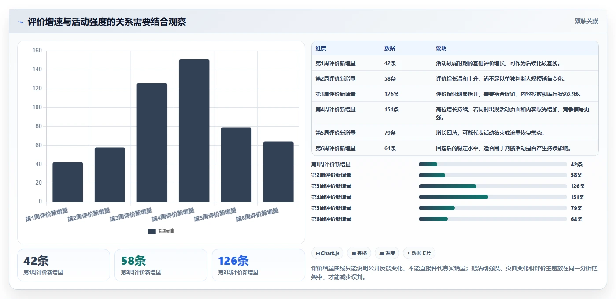Image resolution: width=616 pixels, height=299 pixels.
Task: Click the 第1周 progress bar at 42条
Action: 493,164
